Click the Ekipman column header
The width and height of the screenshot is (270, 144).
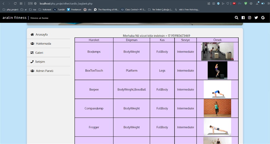pyautogui.click(x=132, y=40)
